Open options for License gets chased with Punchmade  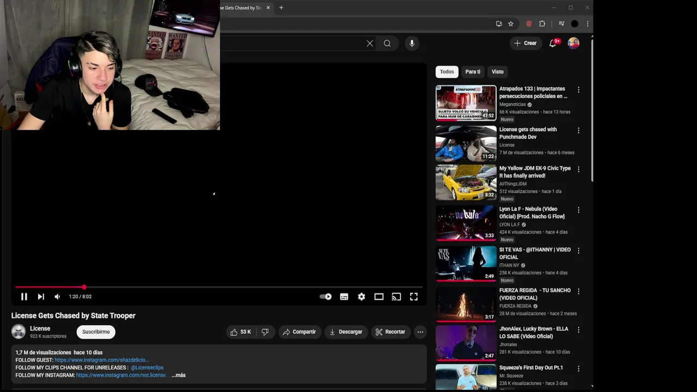coord(578,131)
